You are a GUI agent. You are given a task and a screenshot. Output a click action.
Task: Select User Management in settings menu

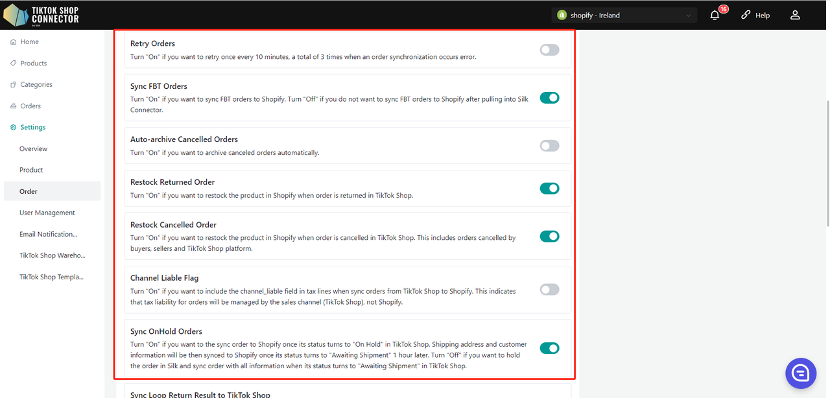tap(47, 213)
